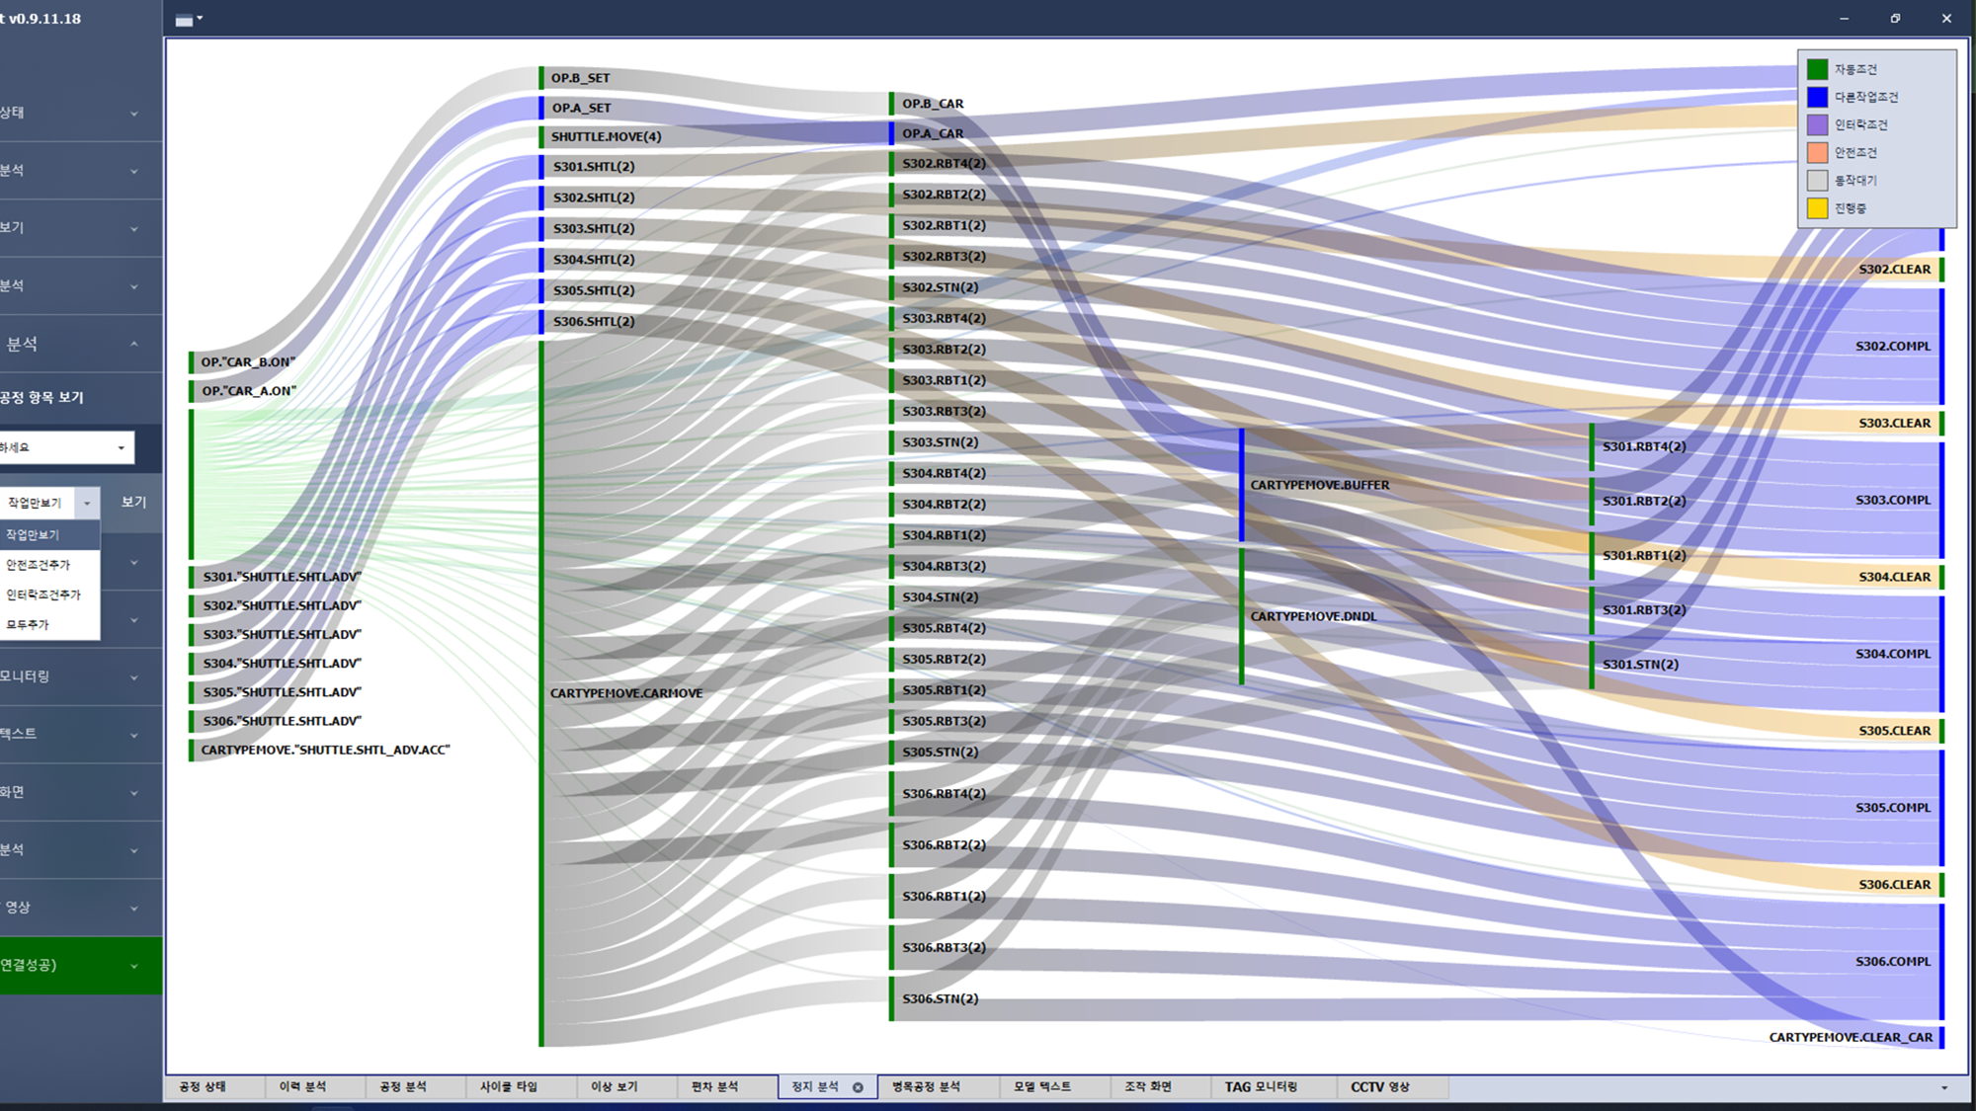Click the yellow 진행중 legend swatch
This screenshot has width=1976, height=1111.
(x=1817, y=208)
